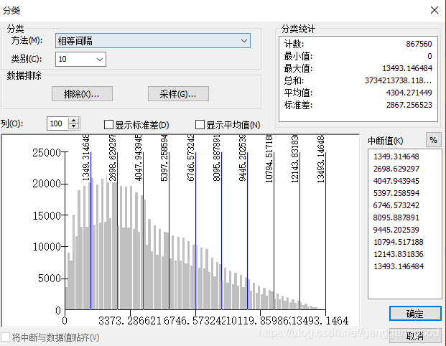Select break value 6746.573242 in list

pyautogui.click(x=396, y=205)
